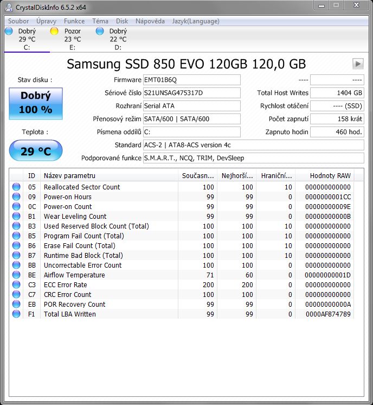Open the Úpravy menu
373x405 pixels.
tap(46, 21)
